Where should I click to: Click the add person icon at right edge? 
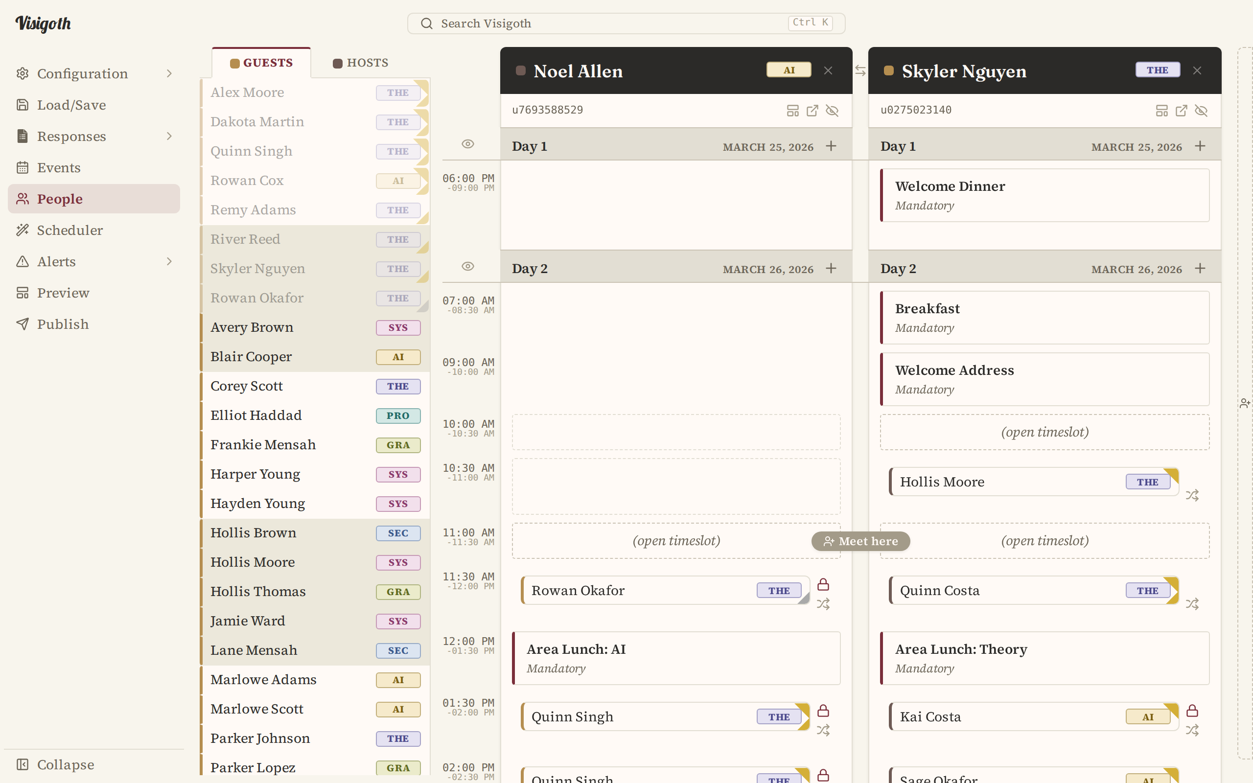1245,403
